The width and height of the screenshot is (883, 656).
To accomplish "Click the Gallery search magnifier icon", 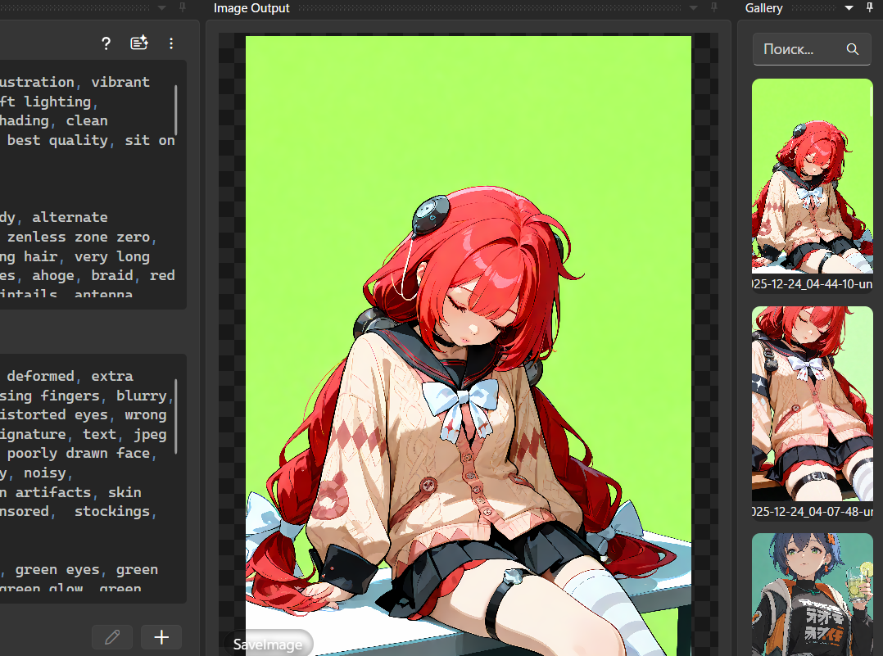I will [x=853, y=50].
